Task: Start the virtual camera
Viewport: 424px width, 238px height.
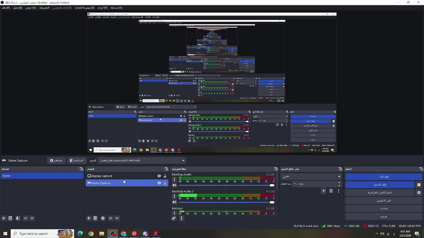Action: tap(380, 193)
